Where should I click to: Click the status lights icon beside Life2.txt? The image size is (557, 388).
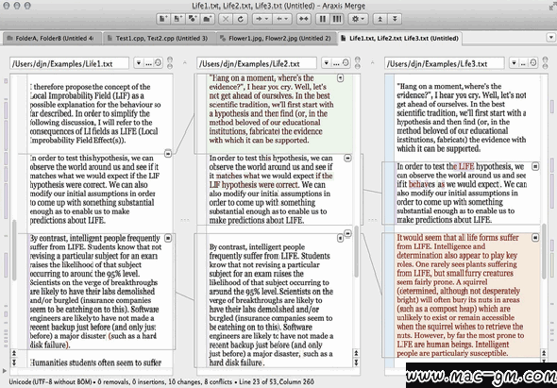[358, 63]
